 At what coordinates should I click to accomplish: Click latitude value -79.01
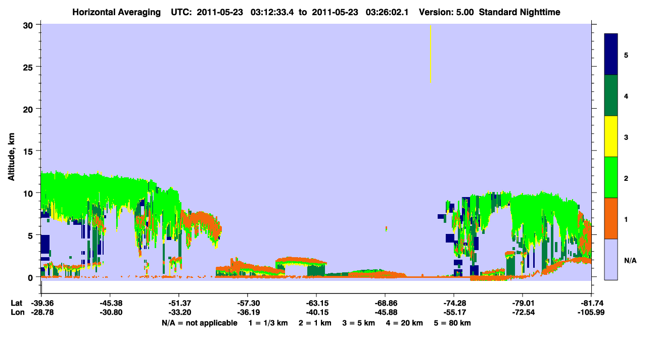pos(523,303)
